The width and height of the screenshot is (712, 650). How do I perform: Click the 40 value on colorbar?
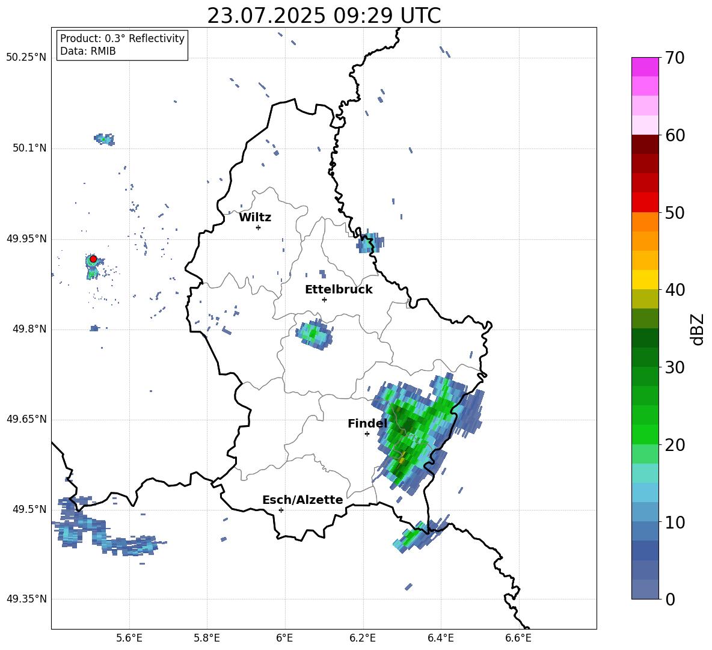675,290
